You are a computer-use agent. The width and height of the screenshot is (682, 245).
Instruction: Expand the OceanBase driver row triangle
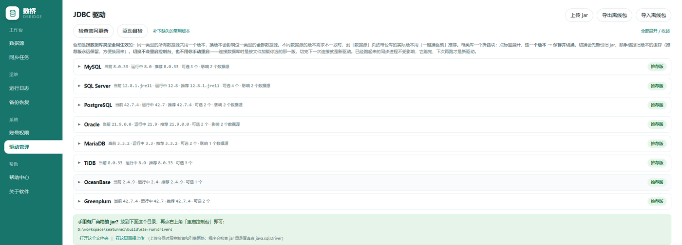pos(79,182)
